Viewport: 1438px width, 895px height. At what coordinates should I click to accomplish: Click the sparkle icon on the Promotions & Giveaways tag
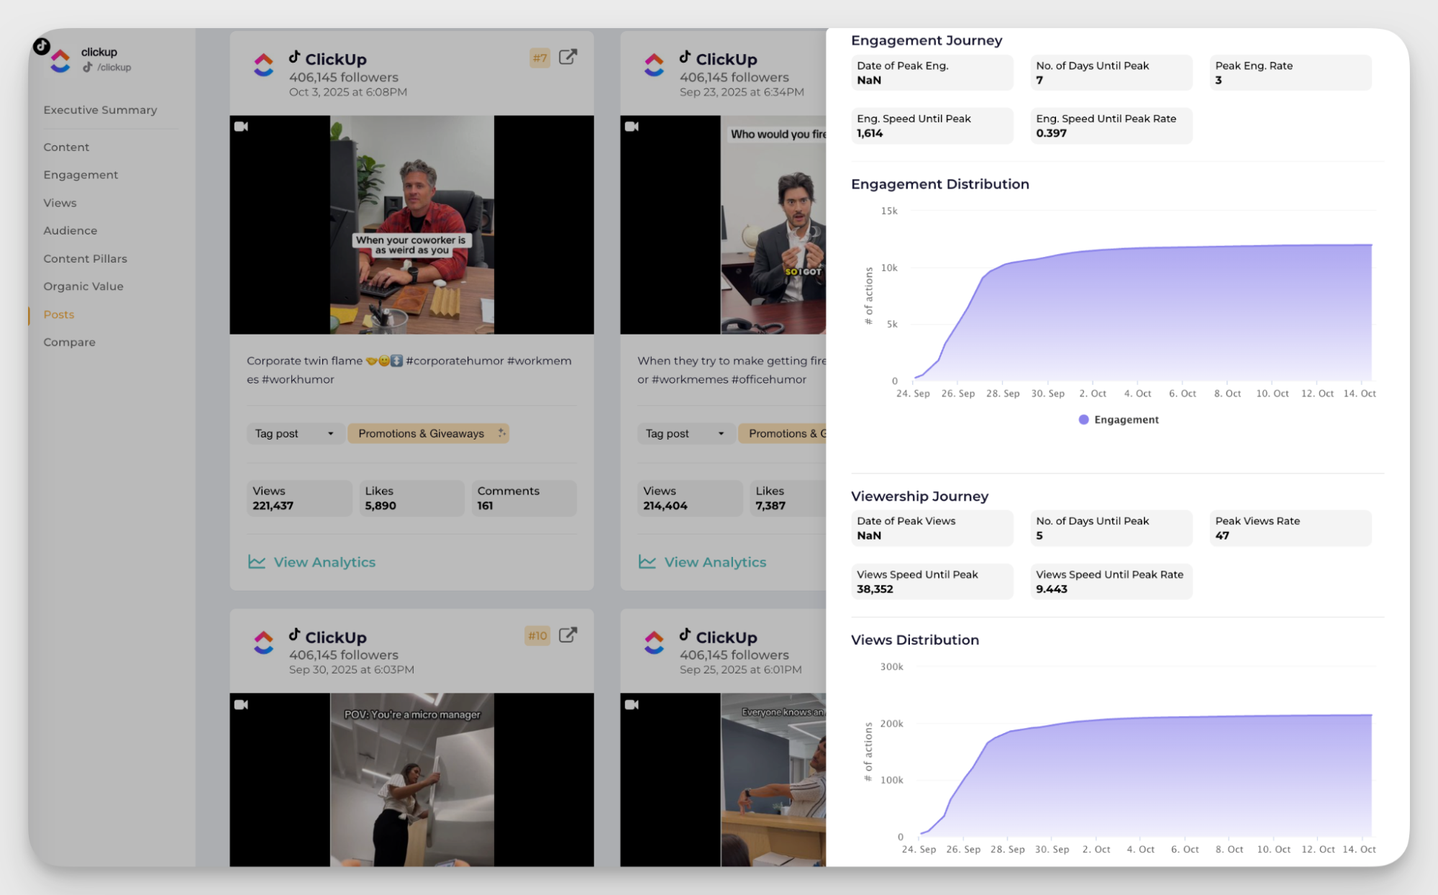[x=501, y=433]
